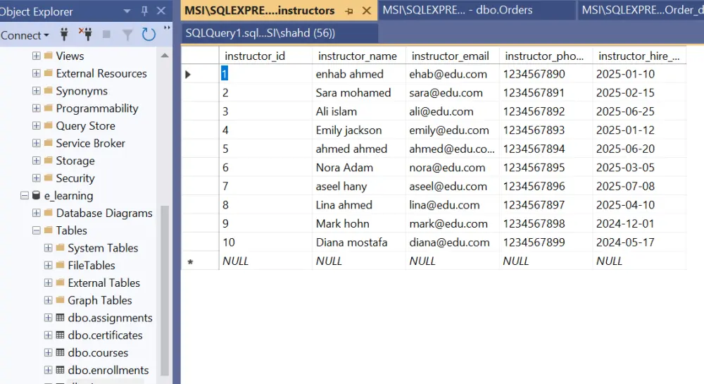The height and width of the screenshot is (384, 704).
Task: Click the Object Explorer scroll up arrow
Action: point(165,56)
